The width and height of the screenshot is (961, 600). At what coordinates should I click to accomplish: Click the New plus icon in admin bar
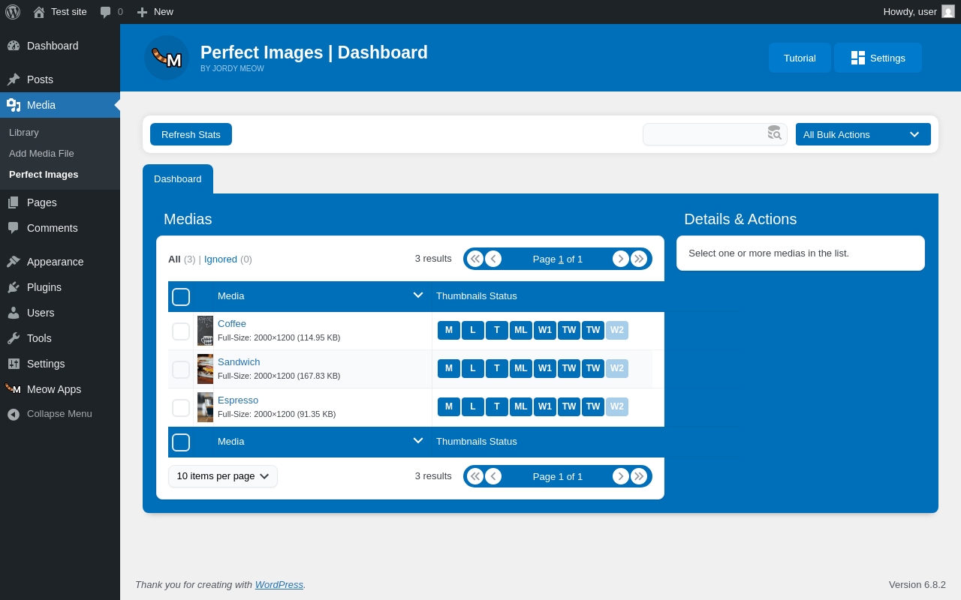pyautogui.click(x=142, y=12)
